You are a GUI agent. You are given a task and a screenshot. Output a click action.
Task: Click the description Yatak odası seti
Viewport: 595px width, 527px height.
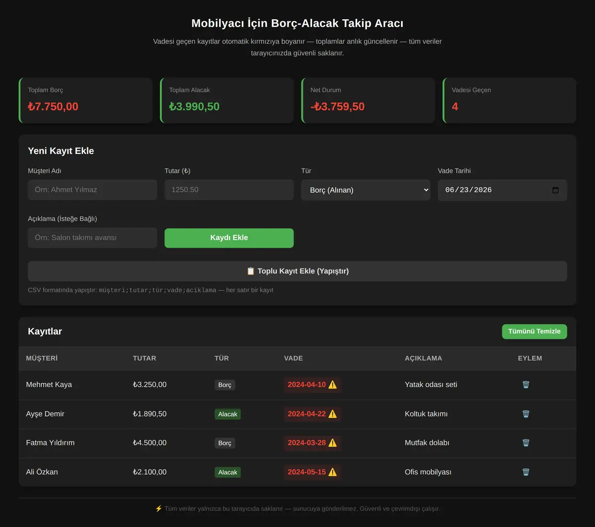(x=431, y=385)
